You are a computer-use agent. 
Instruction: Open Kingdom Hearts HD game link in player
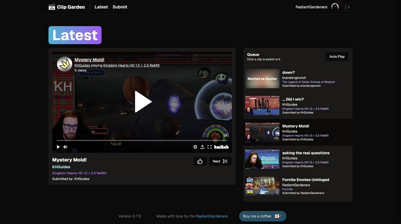[131, 65]
